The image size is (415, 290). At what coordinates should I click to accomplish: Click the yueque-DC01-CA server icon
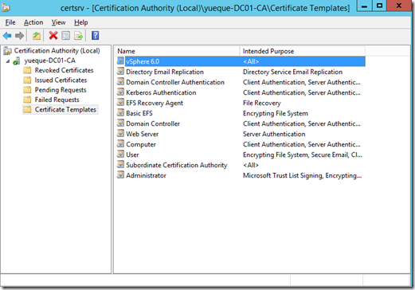(x=17, y=61)
